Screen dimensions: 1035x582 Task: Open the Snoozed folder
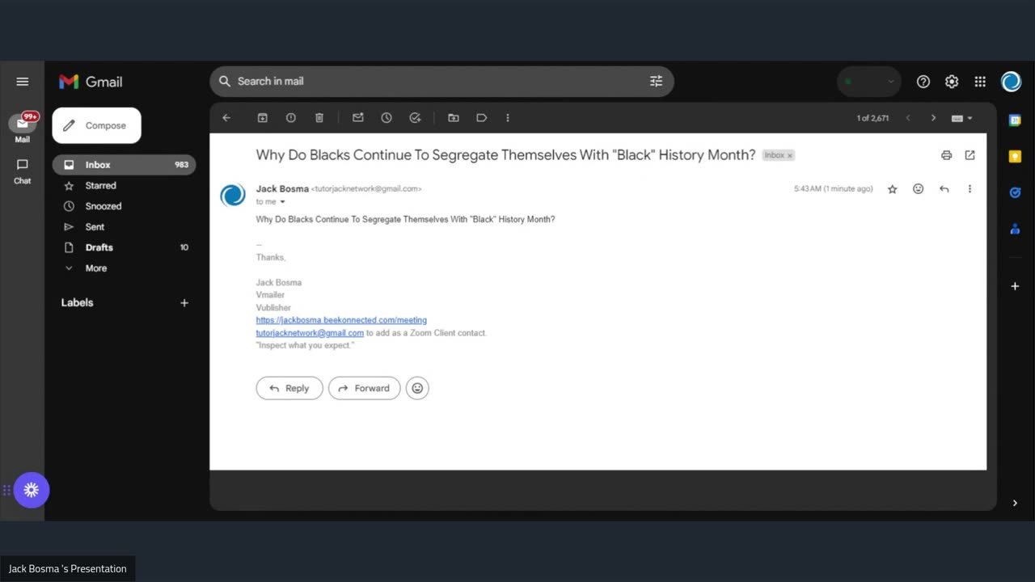click(124, 206)
